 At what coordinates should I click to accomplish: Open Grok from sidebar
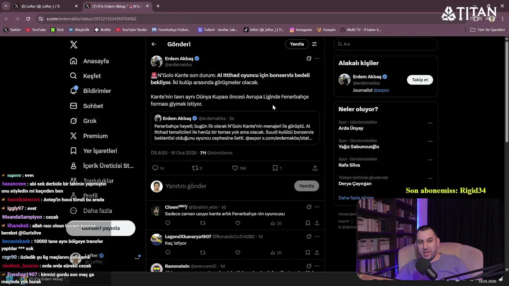[83, 121]
